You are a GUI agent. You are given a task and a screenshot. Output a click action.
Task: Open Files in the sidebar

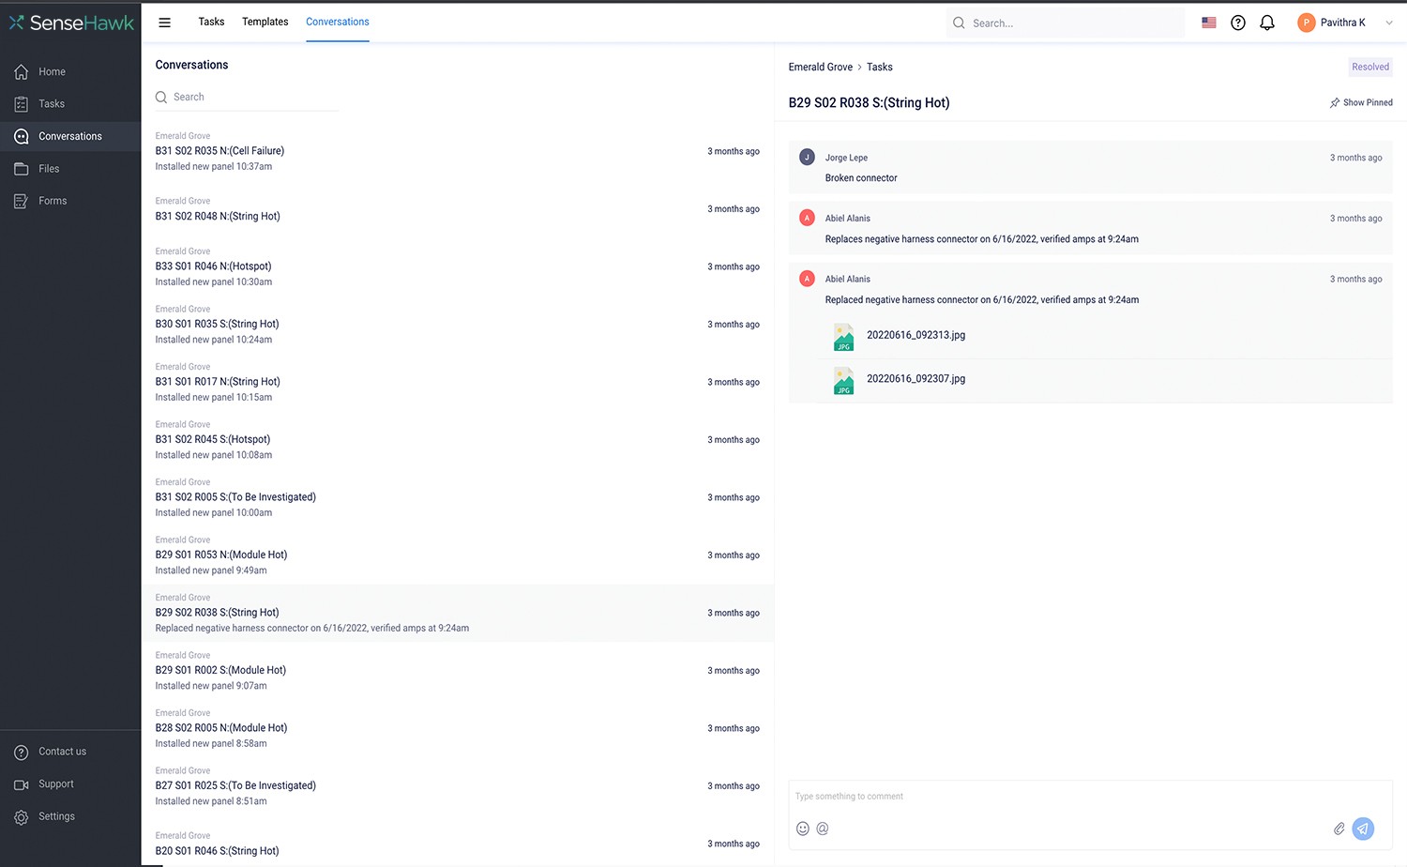click(x=70, y=169)
